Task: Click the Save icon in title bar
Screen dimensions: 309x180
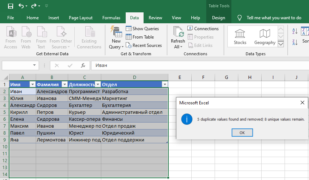Action: click(x=10, y=6)
